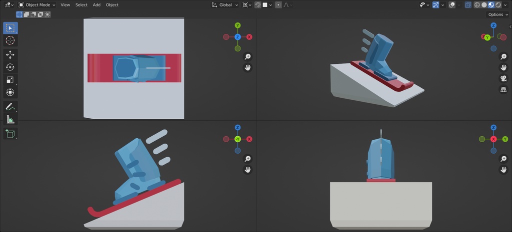
Task: Select the Select Box tool
Action: coord(10,28)
